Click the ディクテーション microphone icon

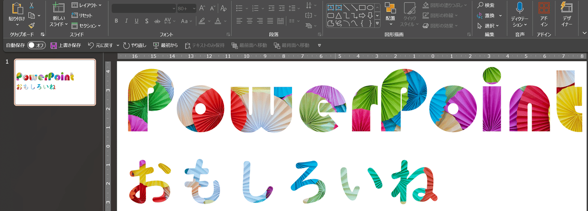pos(519,7)
